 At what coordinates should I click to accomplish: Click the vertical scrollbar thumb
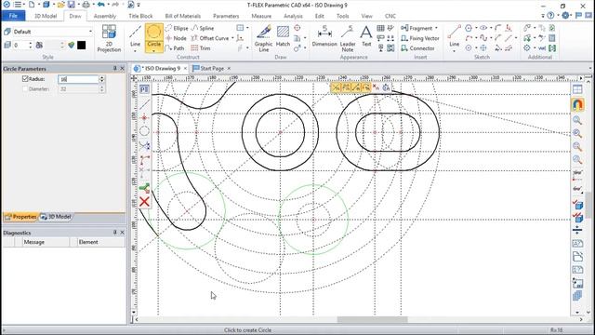coord(588,205)
